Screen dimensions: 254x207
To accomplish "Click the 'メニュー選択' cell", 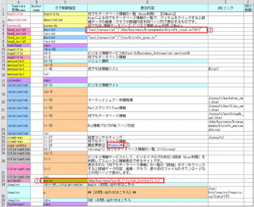I will 148,61.
